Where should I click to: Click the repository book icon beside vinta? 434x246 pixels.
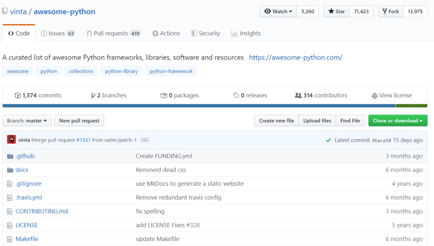(5, 11)
